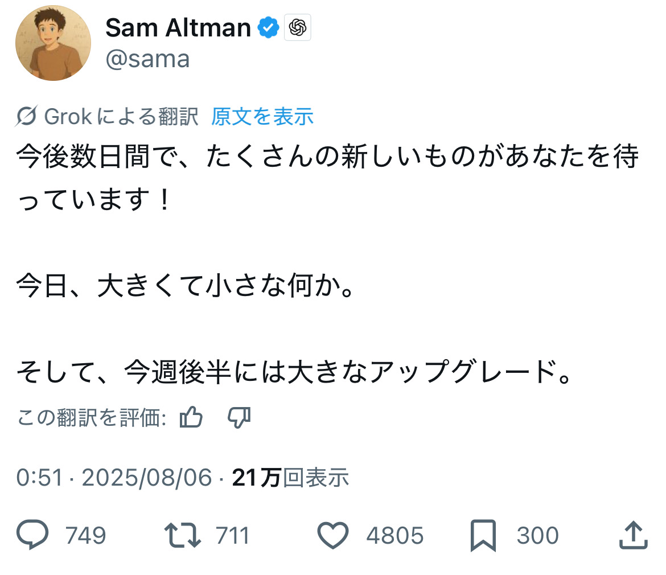
Task: Rate the translation with thumbs down
Action: pyautogui.click(x=239, y=418)
